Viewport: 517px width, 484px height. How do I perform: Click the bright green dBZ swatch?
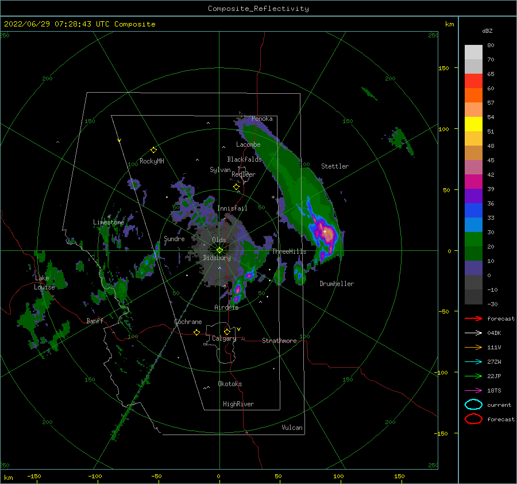[x=473, y=239]
